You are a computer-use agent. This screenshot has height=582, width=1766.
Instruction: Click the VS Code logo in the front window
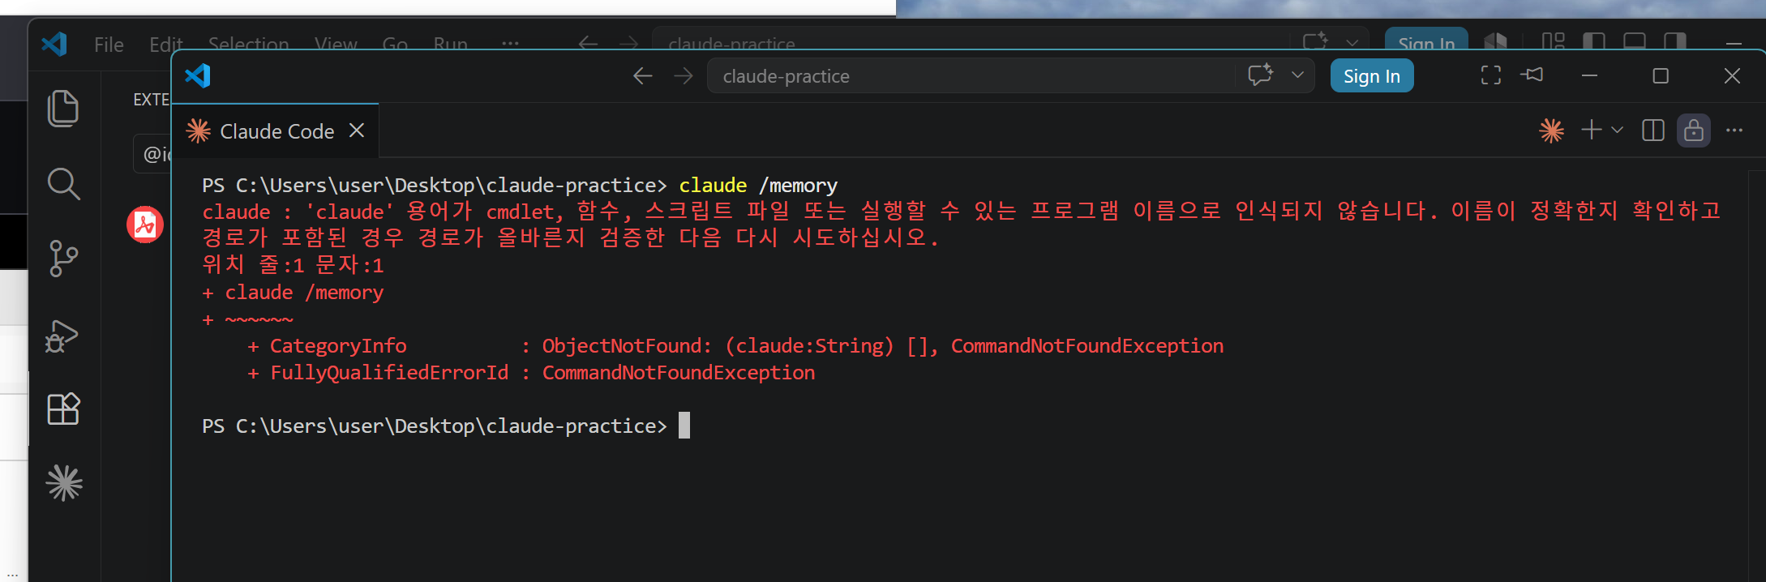point(198,75)
